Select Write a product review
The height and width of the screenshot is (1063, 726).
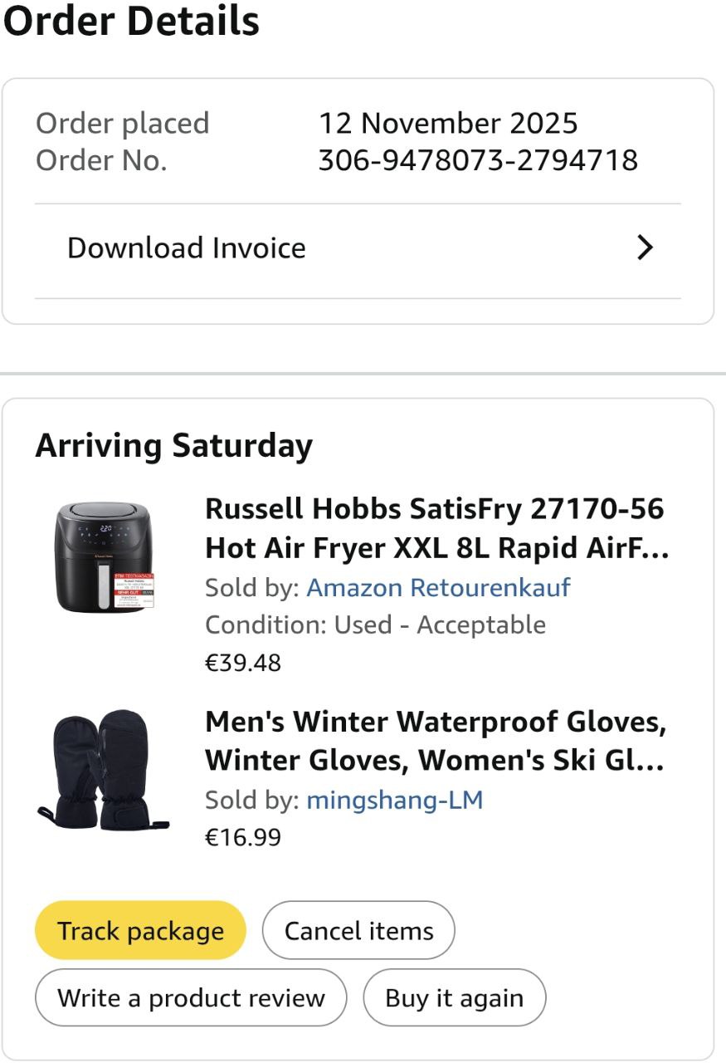pos(191,998)
